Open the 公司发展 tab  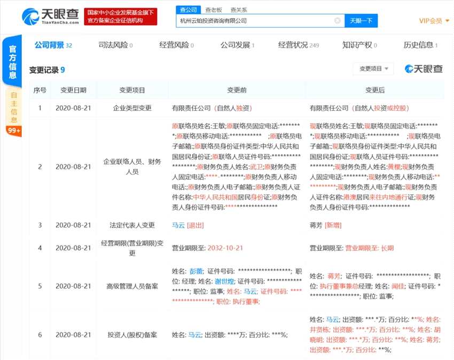tap(238, 45)
